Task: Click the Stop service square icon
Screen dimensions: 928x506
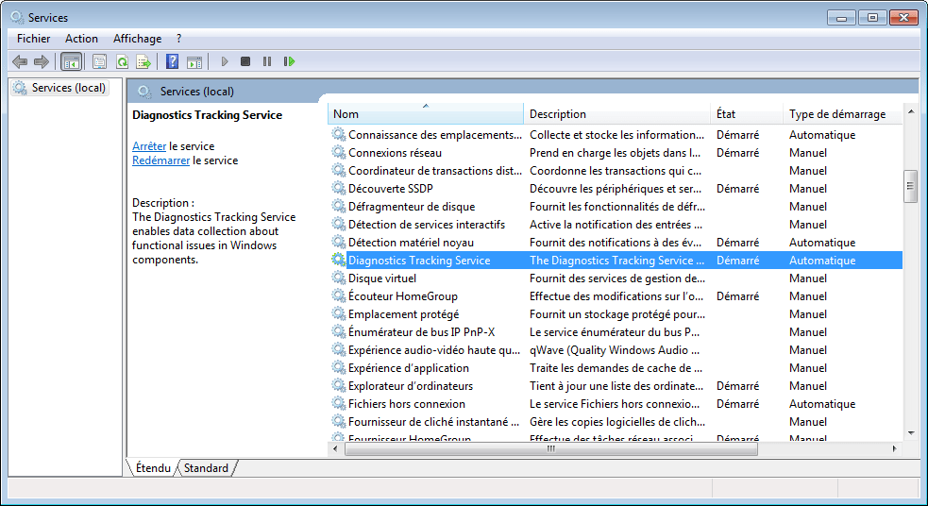Action: tap(245, 61)
